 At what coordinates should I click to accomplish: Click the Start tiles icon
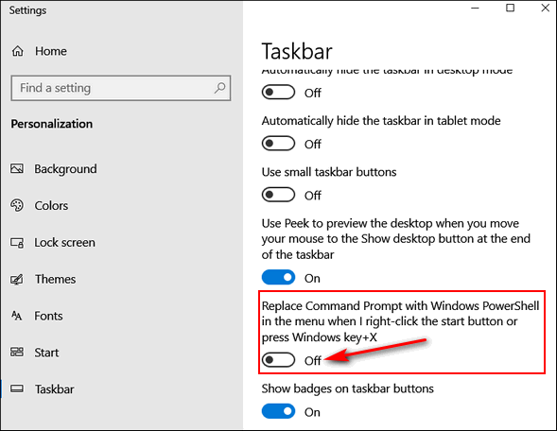pyautogui.click(x=17, y=352)
